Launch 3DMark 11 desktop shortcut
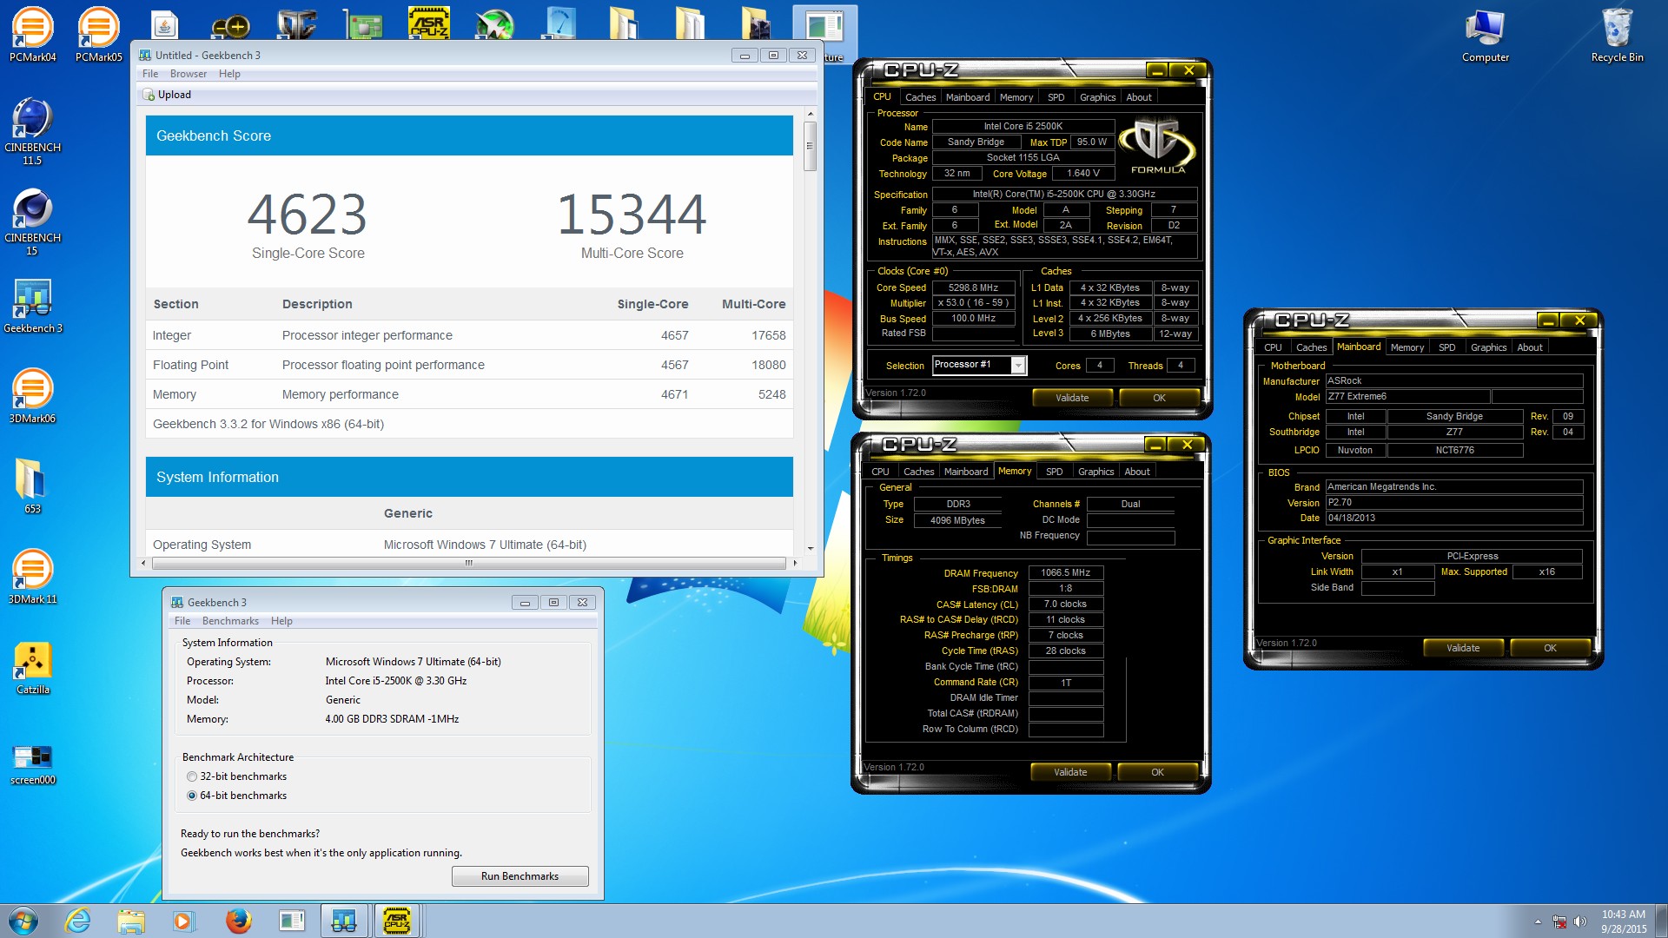The width and height of the screenshot is (1668, 938). (33, 577)
